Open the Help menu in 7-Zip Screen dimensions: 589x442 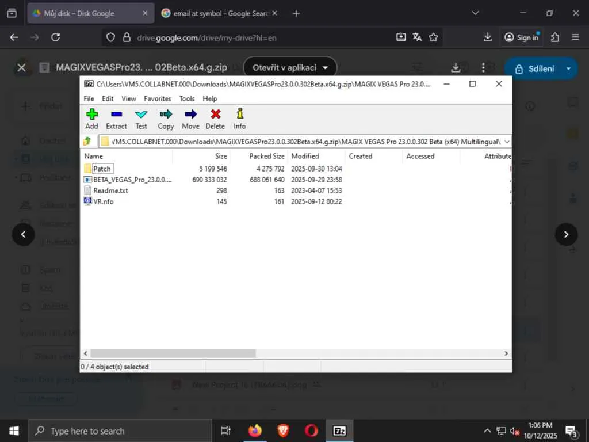[209, 98]
